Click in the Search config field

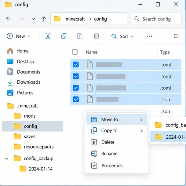click(156, 19)
